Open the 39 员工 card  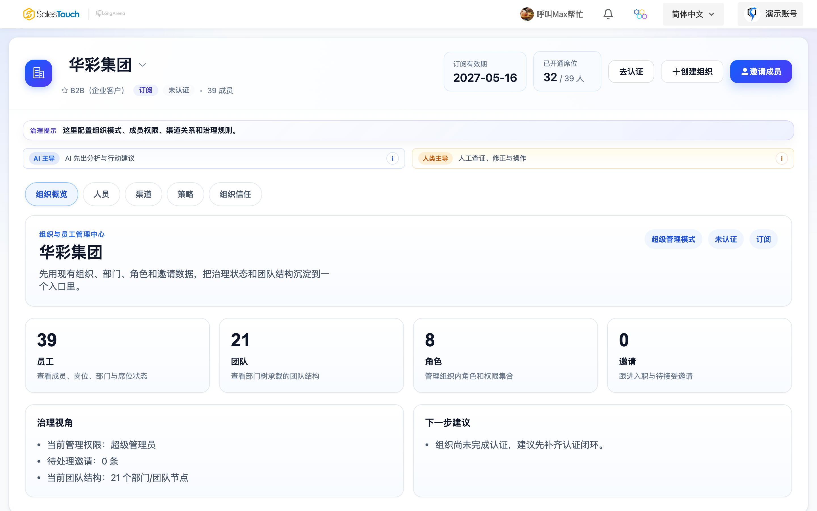[x=117, y=355]
